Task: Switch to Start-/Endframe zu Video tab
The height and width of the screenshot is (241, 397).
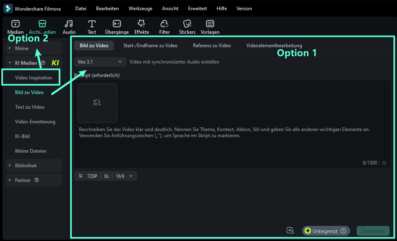Action: (x=150, y=46)
